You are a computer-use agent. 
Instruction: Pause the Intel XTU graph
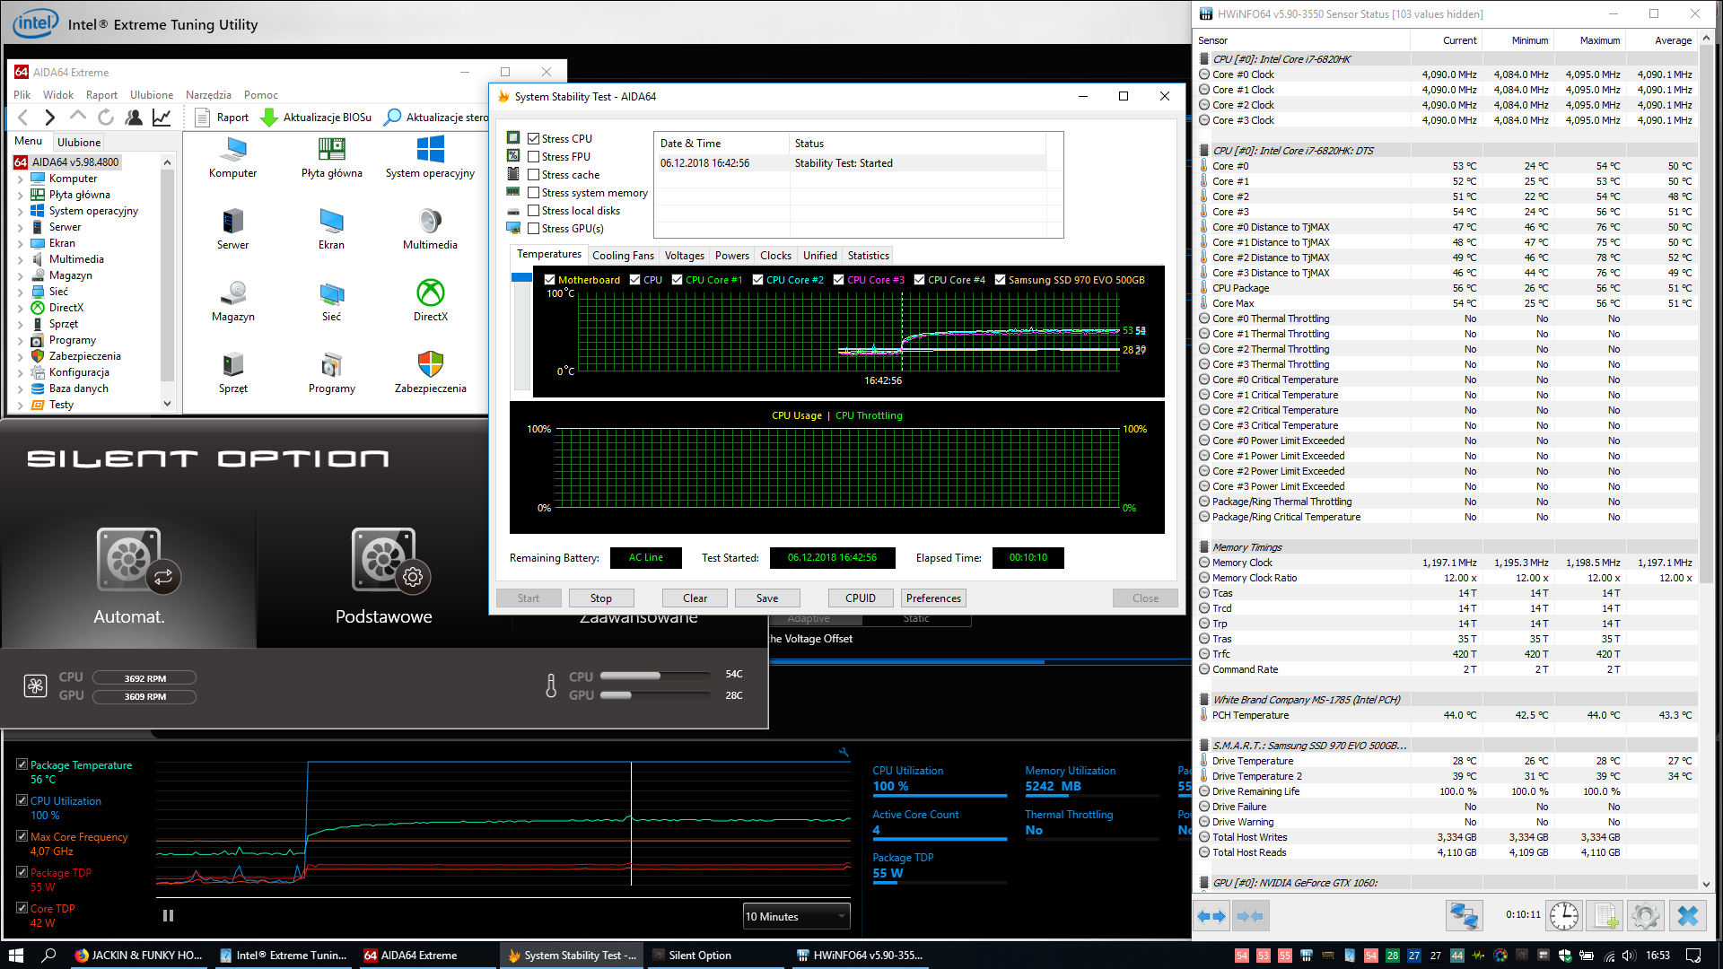(168, 916)
